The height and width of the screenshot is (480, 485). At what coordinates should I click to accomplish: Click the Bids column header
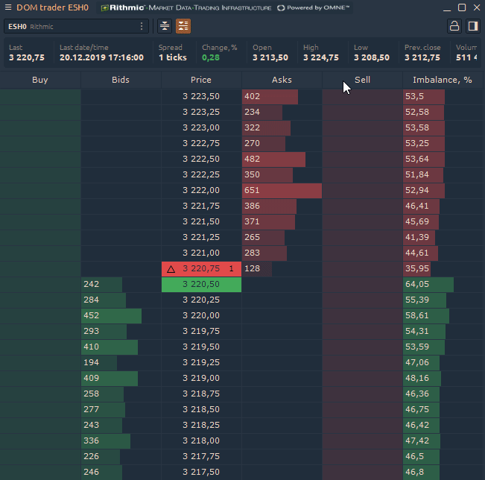(x=121, y=80)
